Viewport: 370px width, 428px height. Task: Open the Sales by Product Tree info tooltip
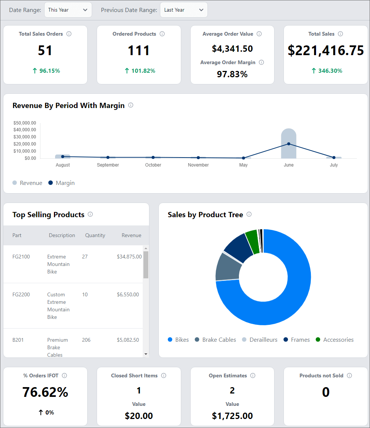coord(249,214)
